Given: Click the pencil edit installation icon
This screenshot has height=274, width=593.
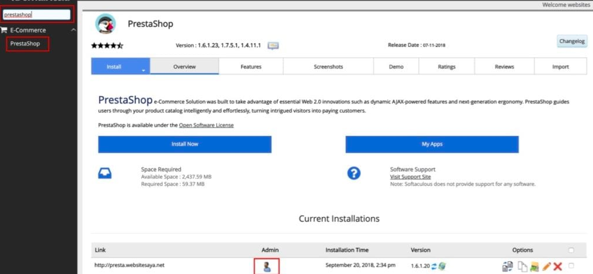Looking at the screenshot, I should [x=546, y=266].
